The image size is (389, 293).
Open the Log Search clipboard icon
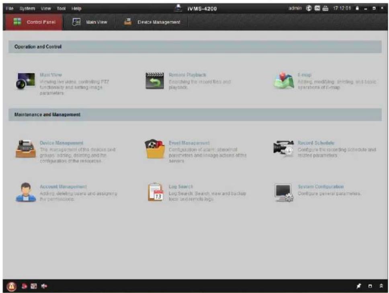(155, 192)
